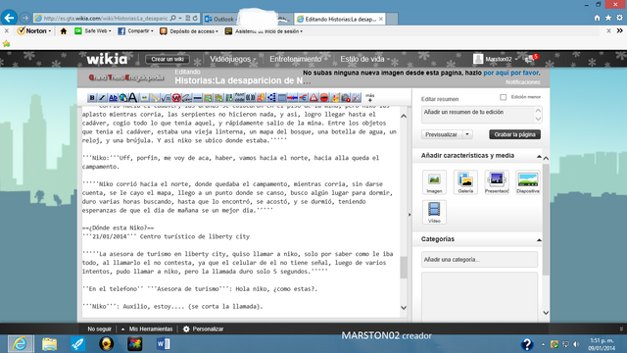Click the tools (wrench) icon in editor toolbar
Screen dimensions: 627x353
click(356, 98)
